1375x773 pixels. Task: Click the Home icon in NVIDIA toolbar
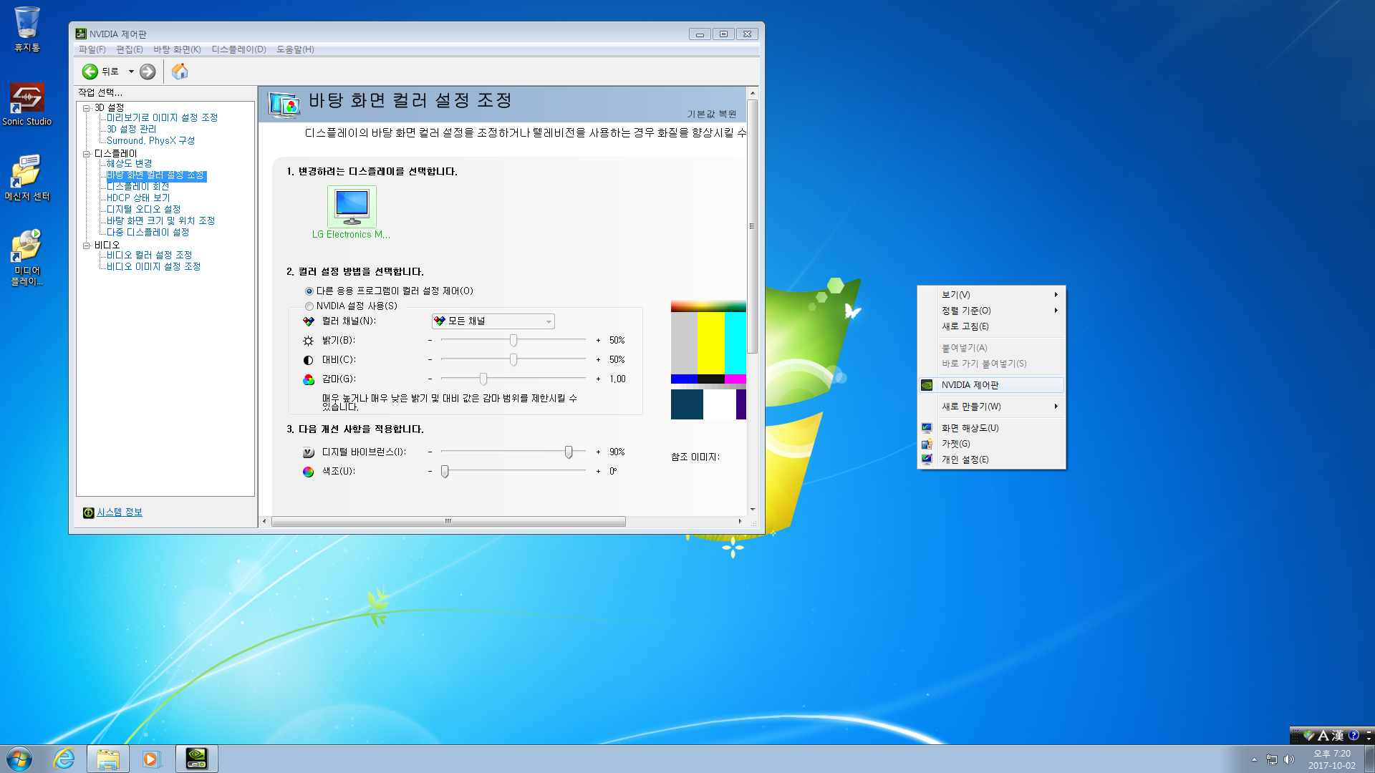pyautogui.click(x=180, y=72)
